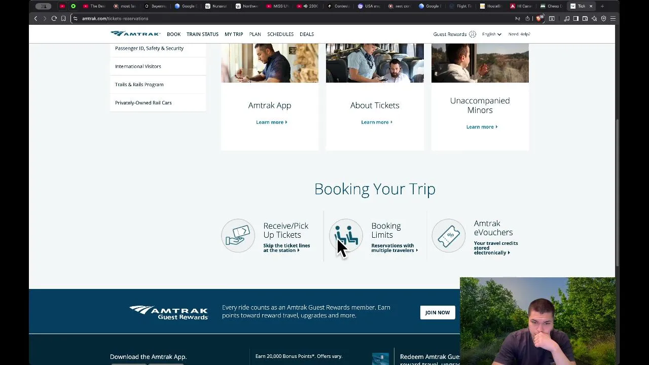Open the share icon in browser toolbar
This screenshot has height=365, width=649.
point(527,19)
